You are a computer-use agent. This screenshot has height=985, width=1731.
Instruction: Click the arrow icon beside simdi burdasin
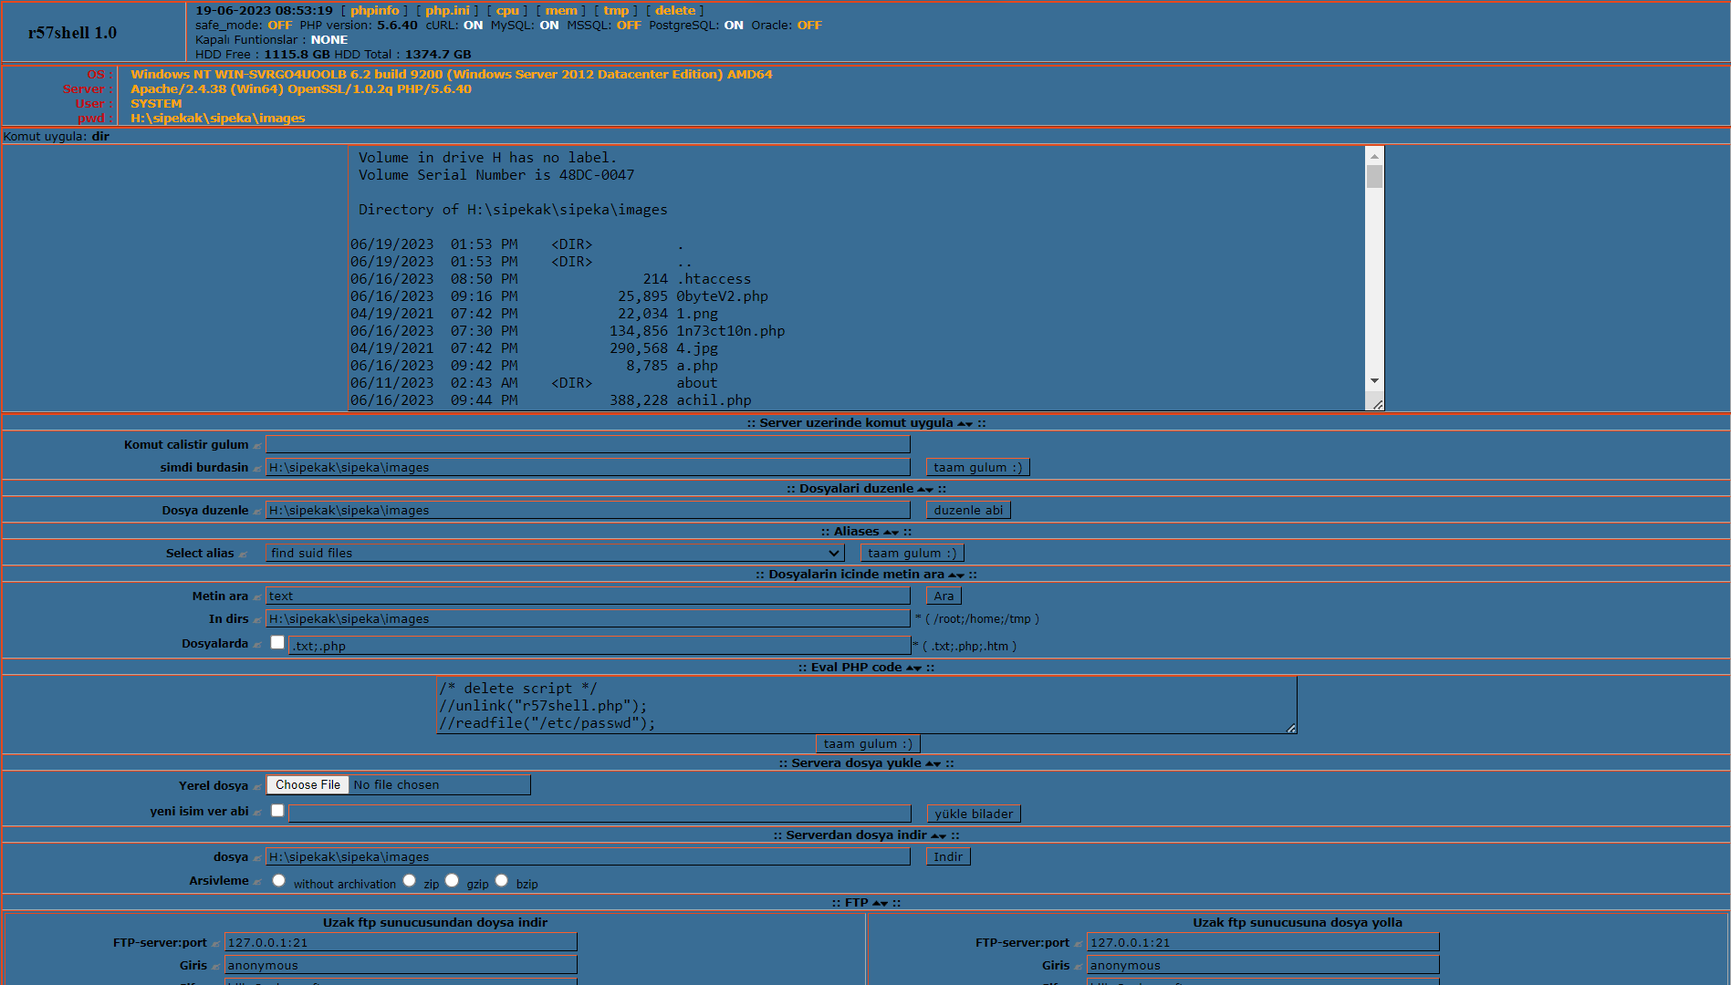257,469
